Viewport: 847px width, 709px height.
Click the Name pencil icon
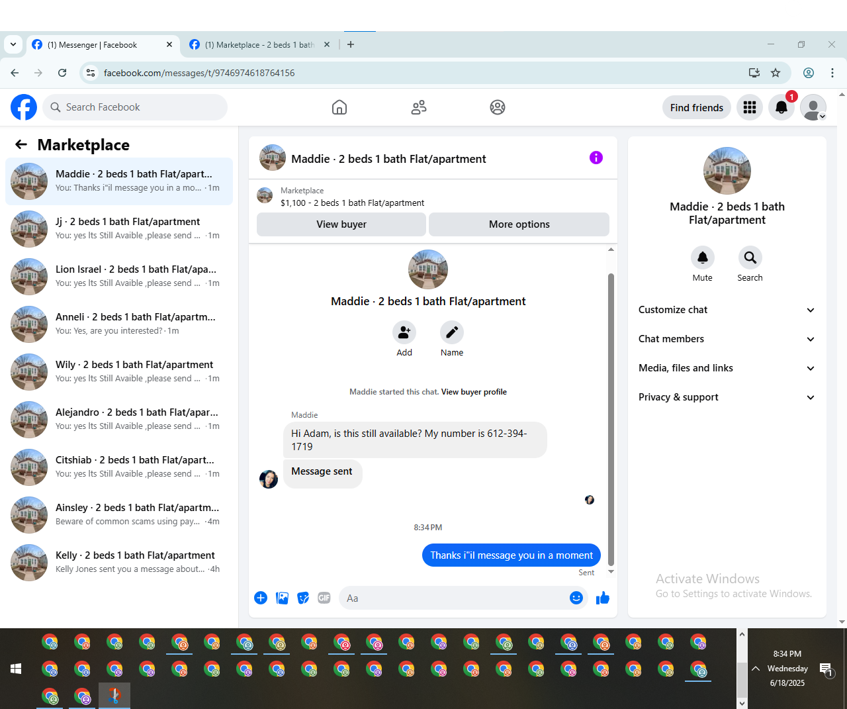pos(452,332)
